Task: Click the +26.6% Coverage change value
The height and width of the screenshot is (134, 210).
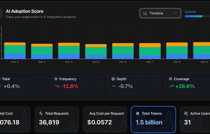Action: (185, 86)
